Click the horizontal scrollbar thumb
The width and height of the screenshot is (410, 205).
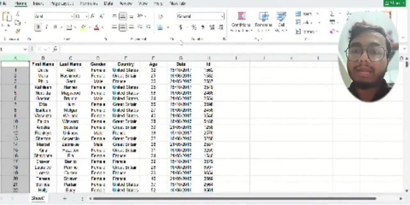pyautogui.click(x=234, y=199)
